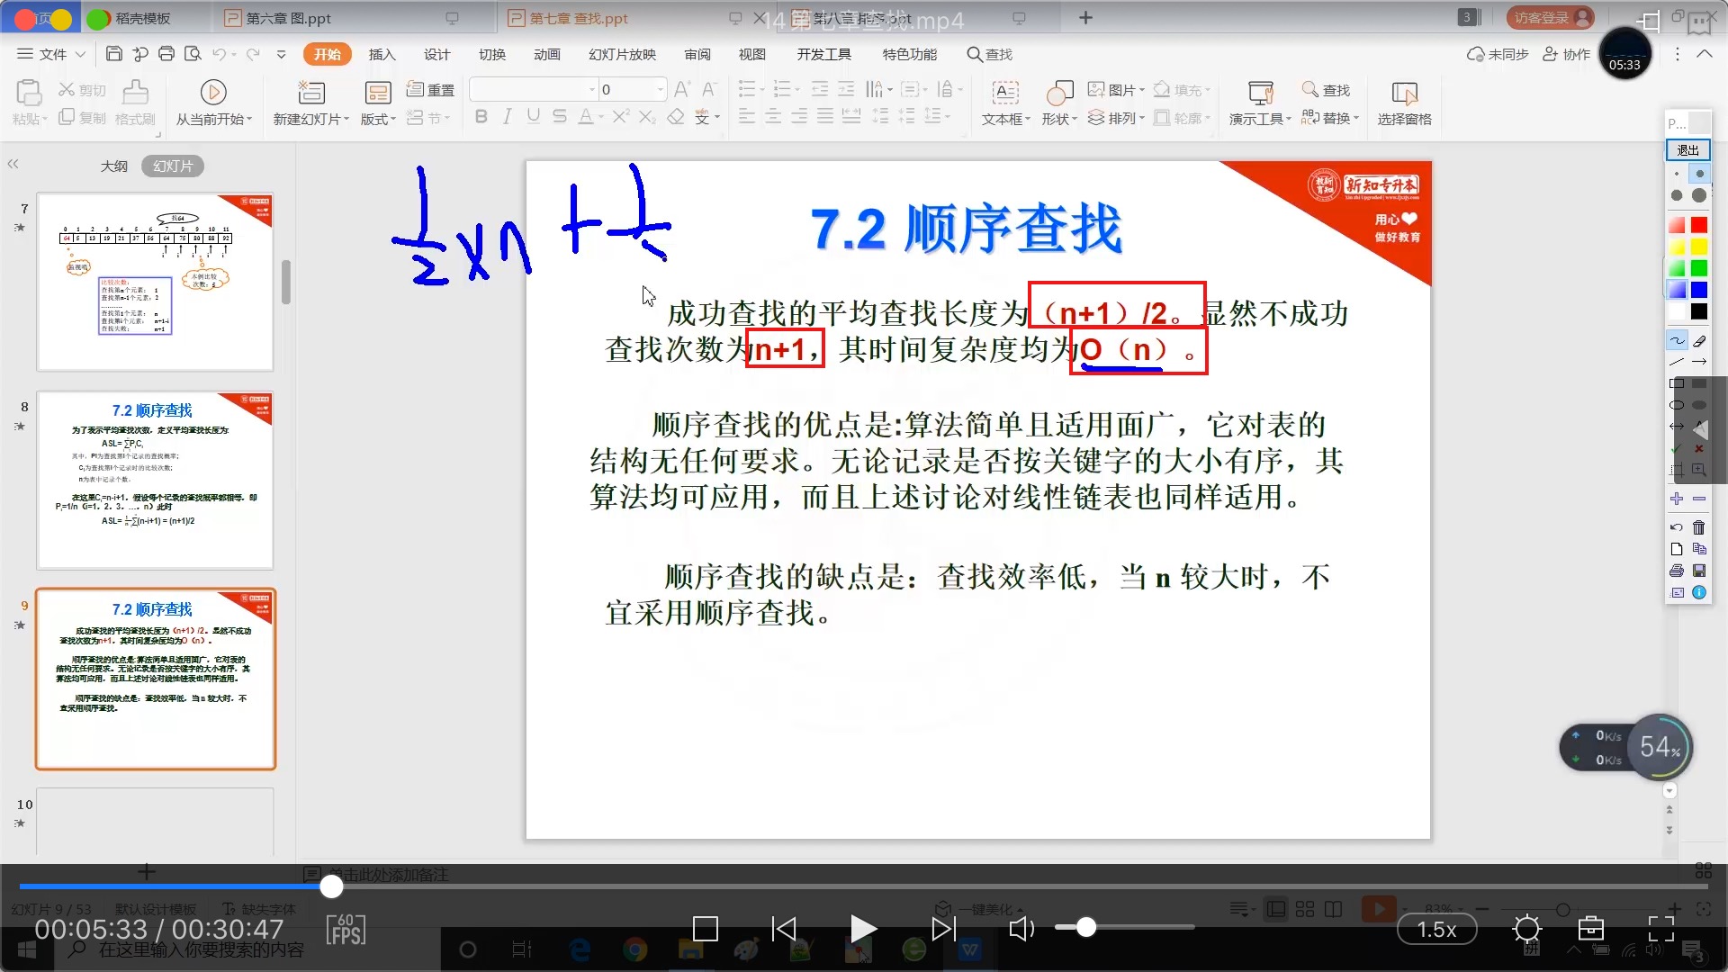Viewport: 1728px width, 972px height.
Task: Click the Subscript icon
Action: [647, 116]
